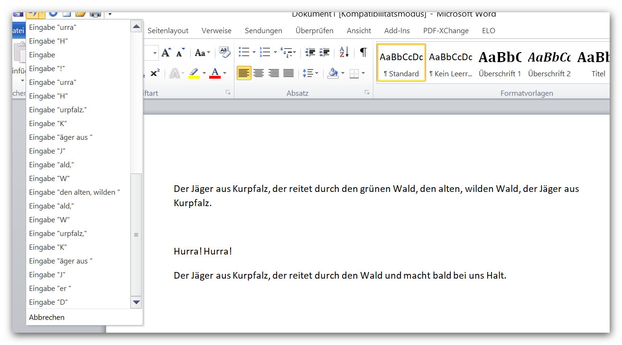Switch to the Sendungen tab
Image resolution: width=622 pixels, height=345 pixels.
(263, 30)
